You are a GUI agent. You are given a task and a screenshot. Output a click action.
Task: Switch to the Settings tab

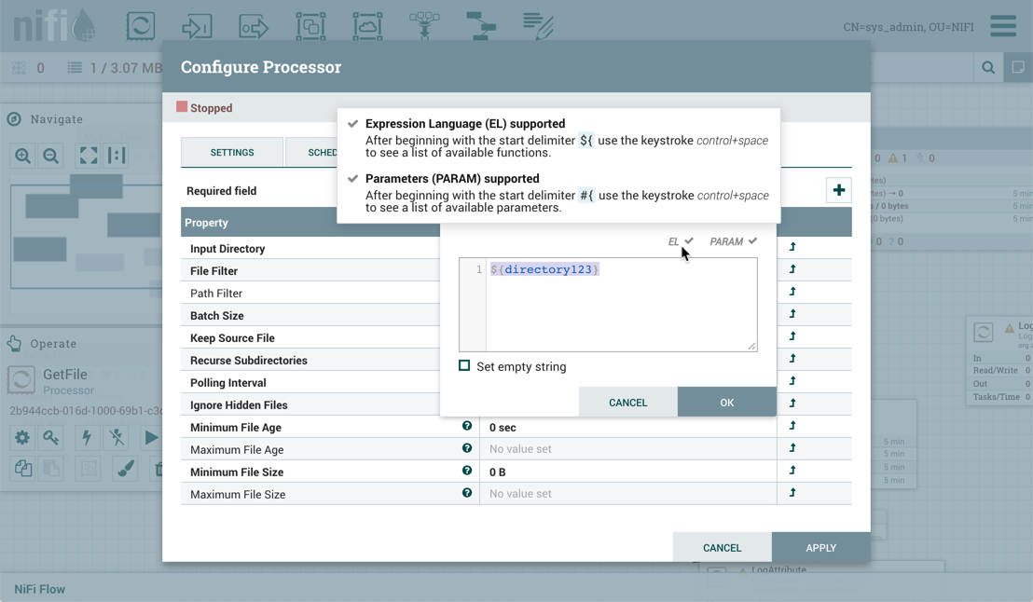point(232,153)
